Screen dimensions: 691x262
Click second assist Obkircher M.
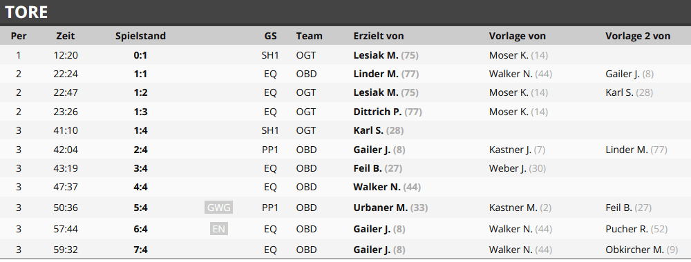coord(634,250)
